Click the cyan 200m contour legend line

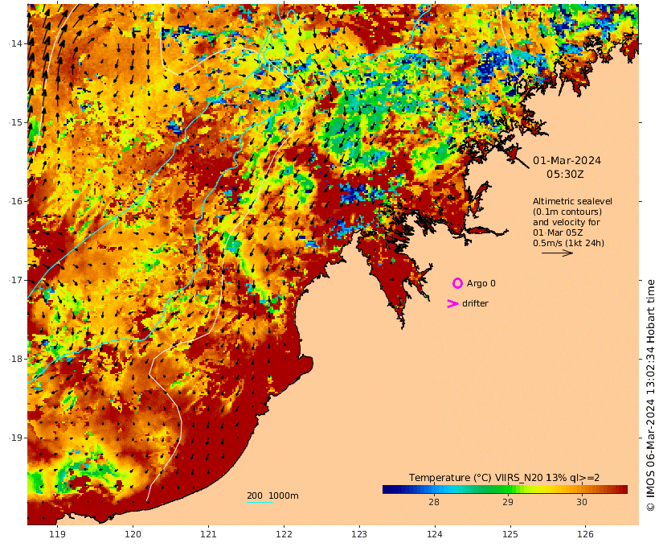pyautogui.click(x=260, y=503)
